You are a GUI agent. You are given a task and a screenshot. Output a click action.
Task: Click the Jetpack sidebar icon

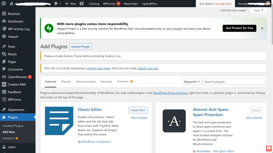tap(4, 36)
